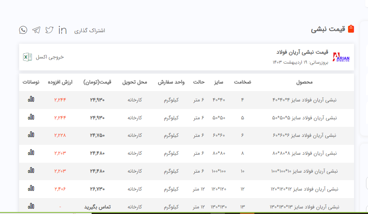
Task: Open price chart for 120*120*12 angle
Action: [31, 188]
